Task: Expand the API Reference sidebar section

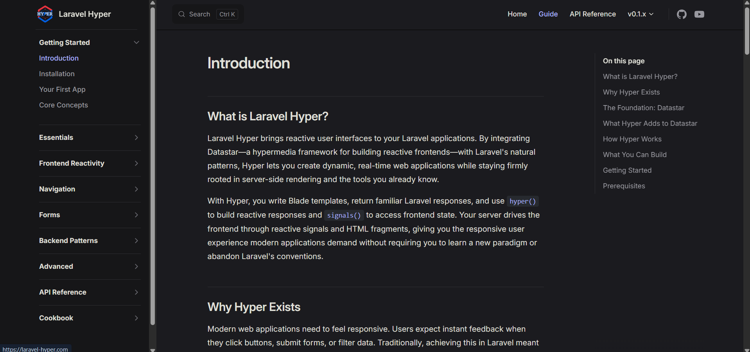Action: click(136, 292)
